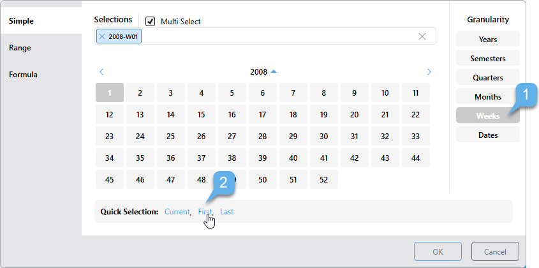Click the Current quick selection link
This screenshot has width=539, height=268.
[177, 212]
